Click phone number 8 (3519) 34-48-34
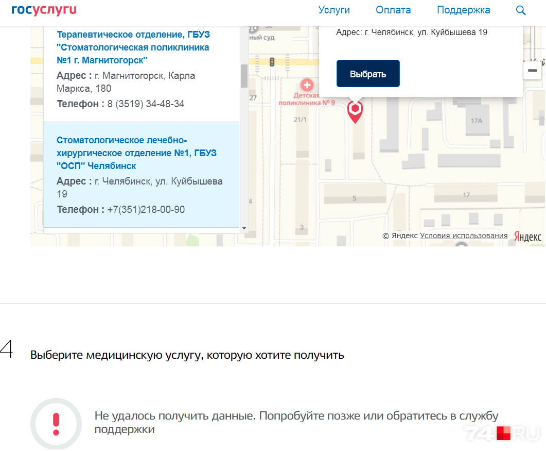 click(146, 104)
